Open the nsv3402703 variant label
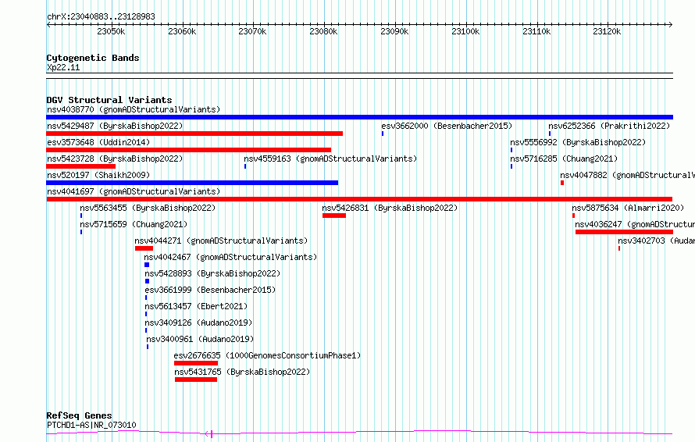Viewport: 695px width, 442px height. [657, 241]
